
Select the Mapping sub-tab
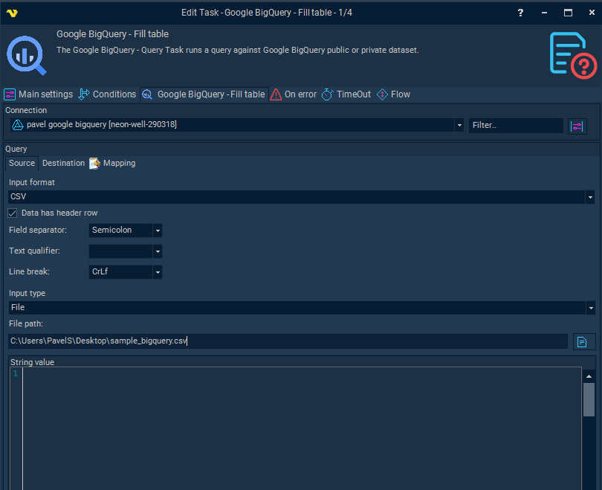tap(112, 163)
